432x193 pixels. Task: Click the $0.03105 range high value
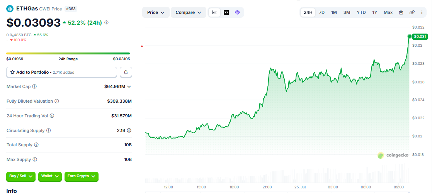pyautogui.click(x=121, y=59)
